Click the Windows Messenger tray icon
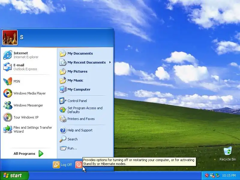 212,175
